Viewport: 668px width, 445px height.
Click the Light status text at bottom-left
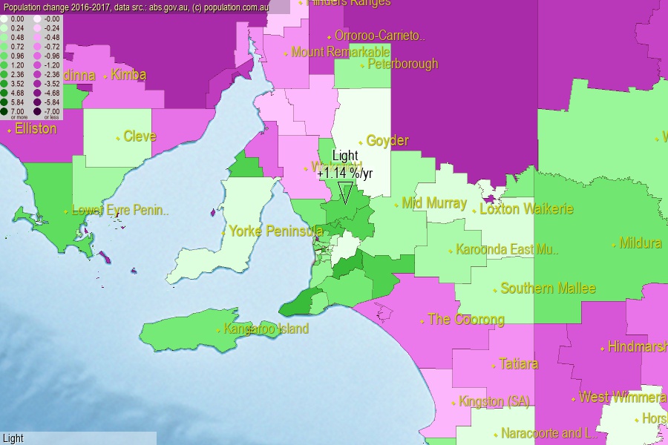pyautogui.click(x=13, y=438)
